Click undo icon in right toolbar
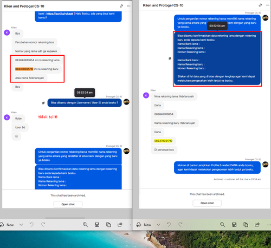 (169, 225)
